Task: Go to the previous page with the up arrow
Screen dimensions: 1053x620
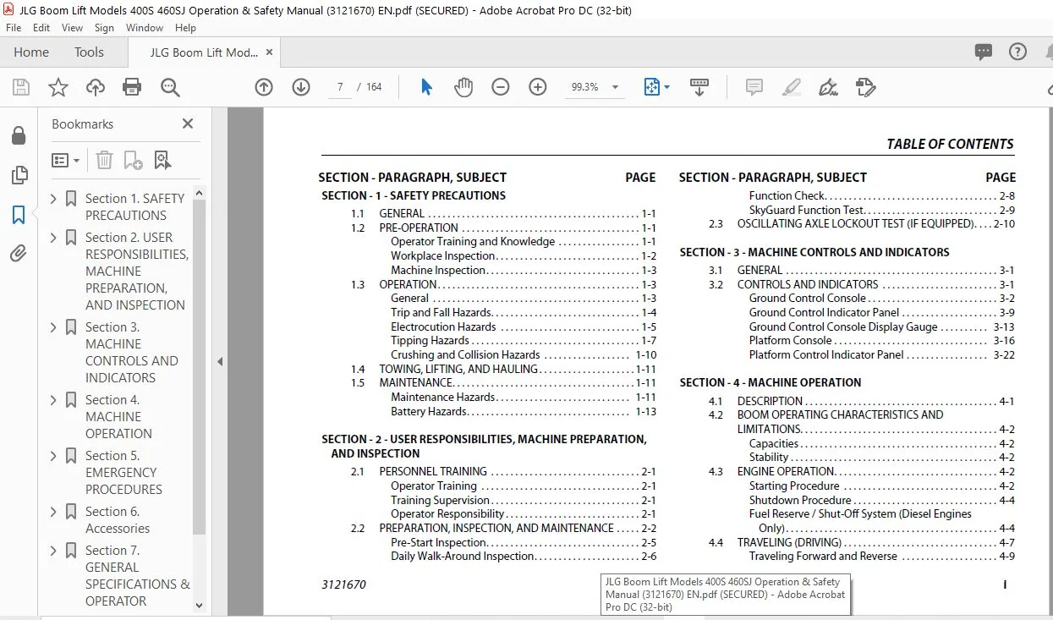Action: click(x=264, y=87)
